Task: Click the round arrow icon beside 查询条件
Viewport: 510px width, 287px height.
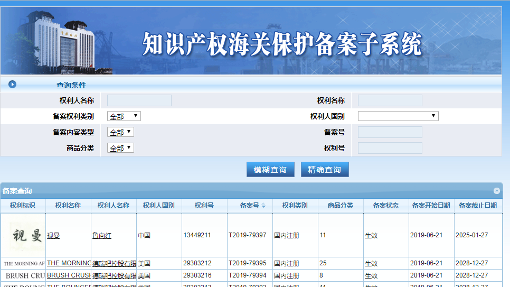Action: pyautogui.click(x=13, y=85)
